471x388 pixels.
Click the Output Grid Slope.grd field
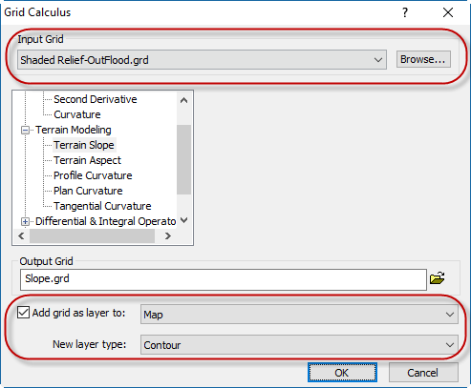pos(224,279)
